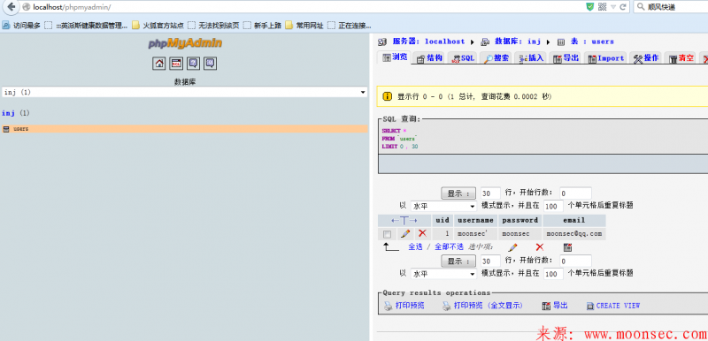Click the 显示 button above the results table
The image size is (708, 341).
[x=458, y=193]
